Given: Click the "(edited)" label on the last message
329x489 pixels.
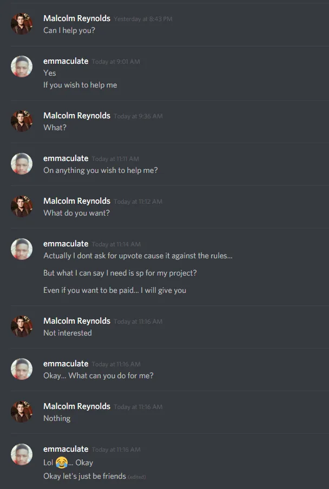Looking at the screenshot, I should click(x=137, y=477).
